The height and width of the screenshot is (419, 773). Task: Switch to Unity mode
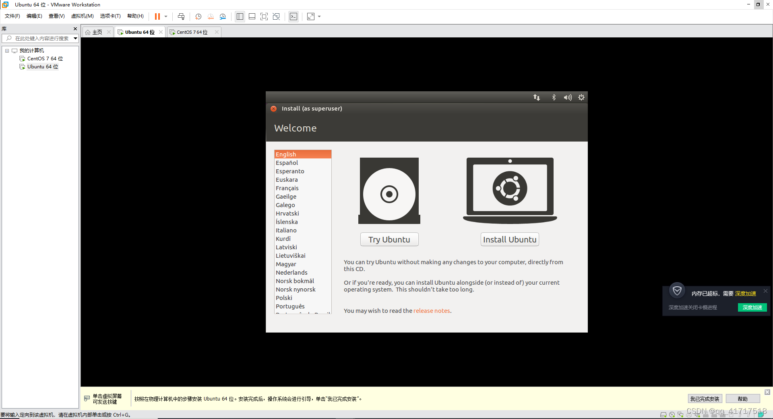pyautogui.click(x=276, y=16)
